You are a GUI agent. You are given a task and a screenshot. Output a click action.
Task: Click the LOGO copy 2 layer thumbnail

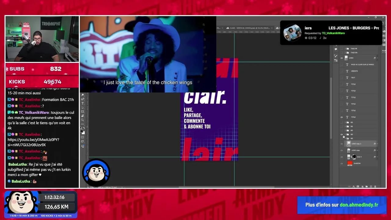tap(349, 144)
